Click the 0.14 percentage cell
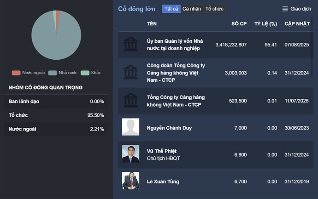This screenshot has width=318, height=199. pyautogui.click(x=272, y=73)
